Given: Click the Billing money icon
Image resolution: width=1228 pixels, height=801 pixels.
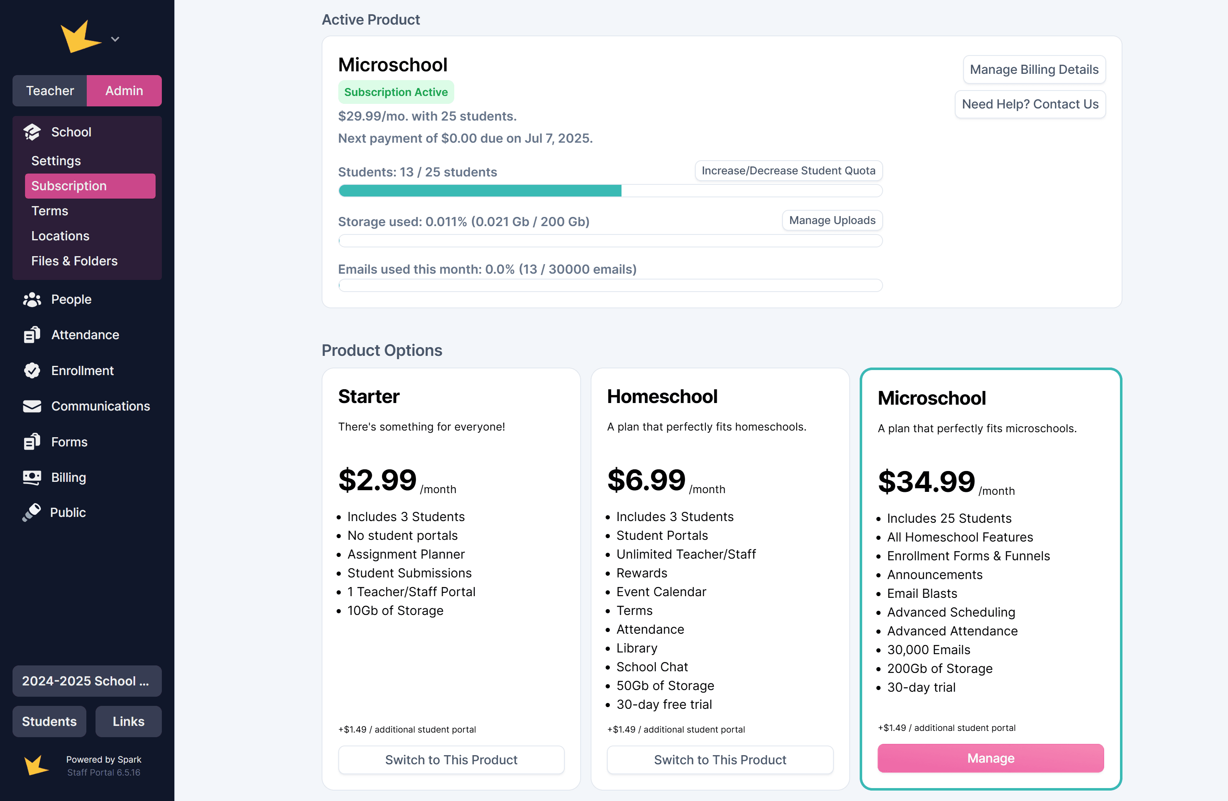Looking at the screenshot, I should (x=32, y=477).
